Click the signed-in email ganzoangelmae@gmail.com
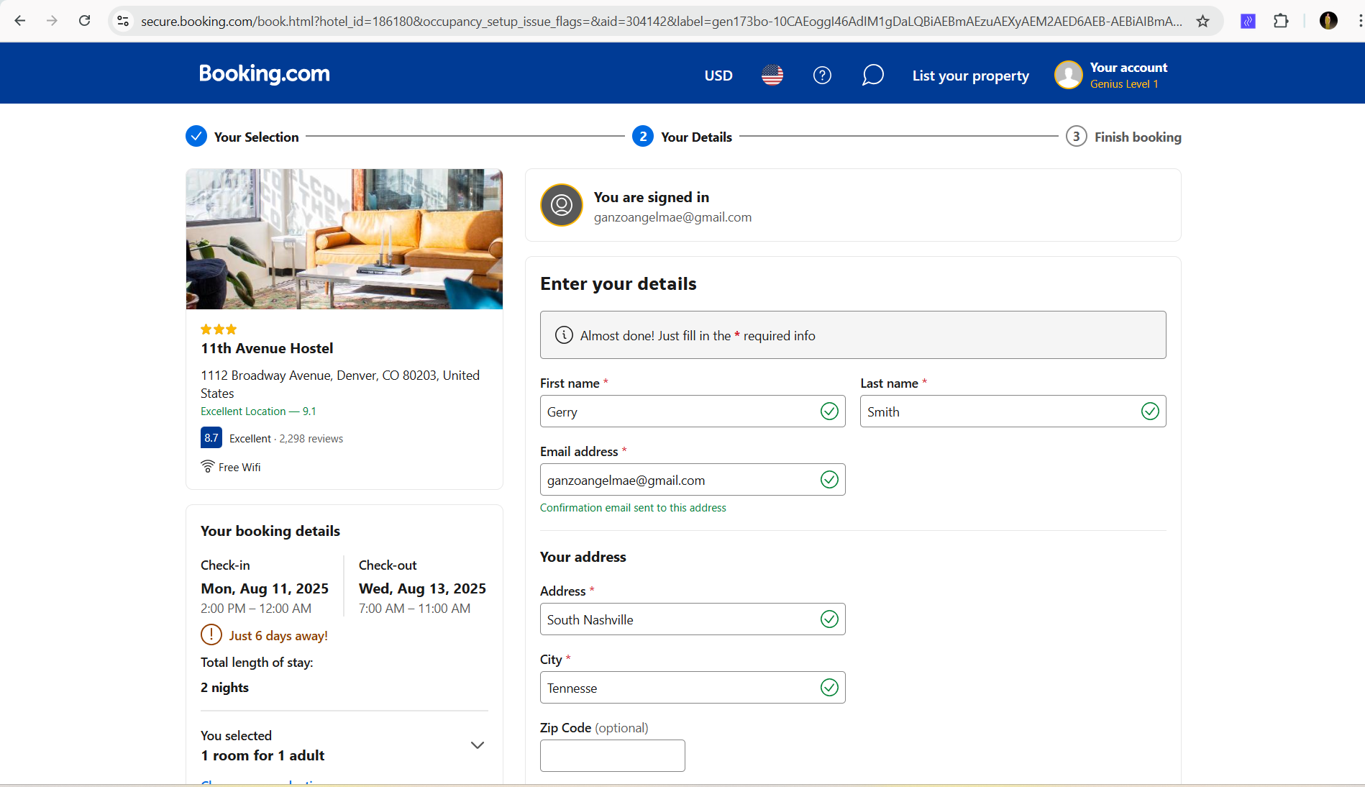 click(672, 217)
